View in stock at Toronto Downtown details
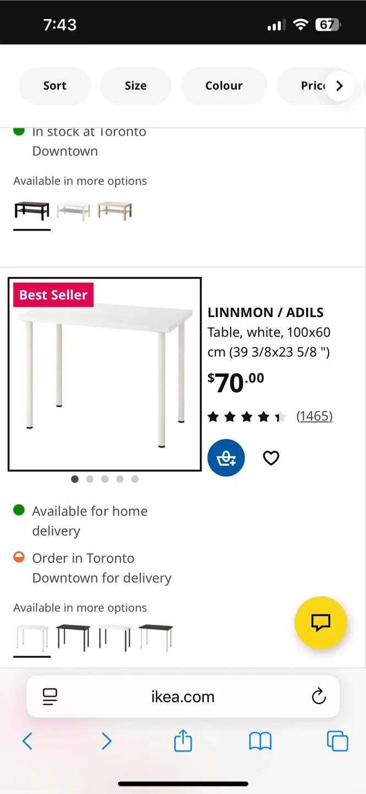The height and width of the screenshot is (794, 366). pyautogui.click(x=89, y=141)
